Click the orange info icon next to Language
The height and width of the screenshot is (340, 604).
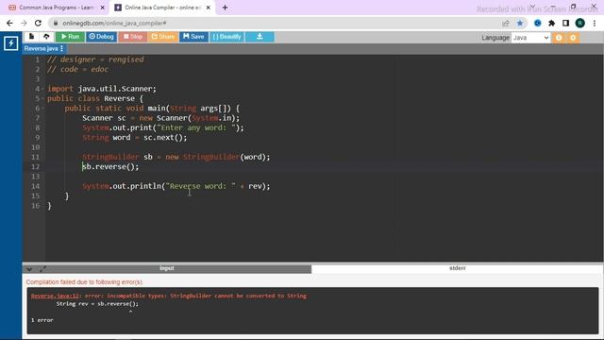(559, 38)
